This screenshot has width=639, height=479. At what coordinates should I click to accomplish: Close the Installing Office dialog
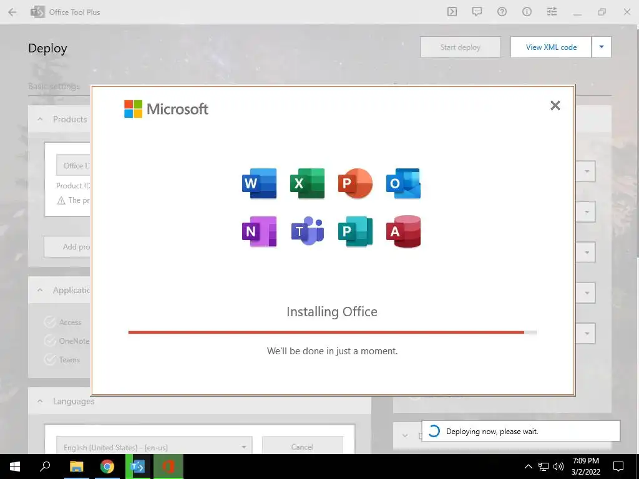[x=555, y=105]
